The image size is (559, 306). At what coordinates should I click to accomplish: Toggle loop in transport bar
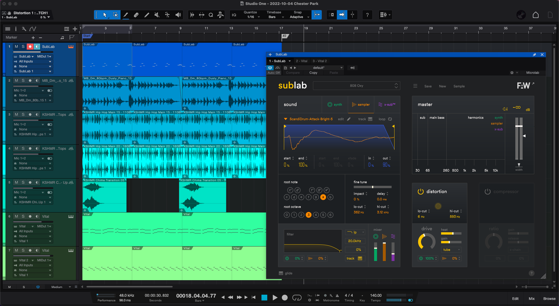pos(297,297)
